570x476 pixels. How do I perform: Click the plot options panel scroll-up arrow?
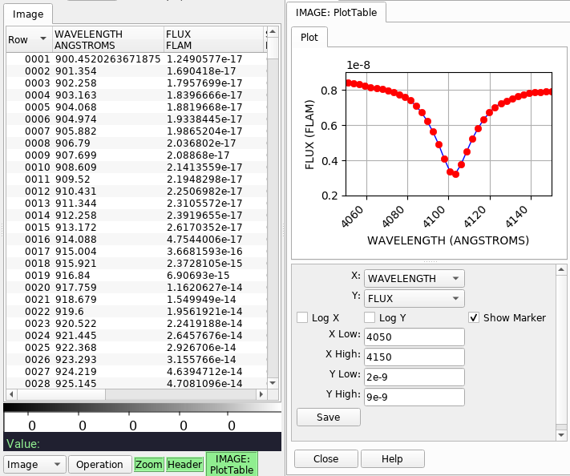click(561, 269)
